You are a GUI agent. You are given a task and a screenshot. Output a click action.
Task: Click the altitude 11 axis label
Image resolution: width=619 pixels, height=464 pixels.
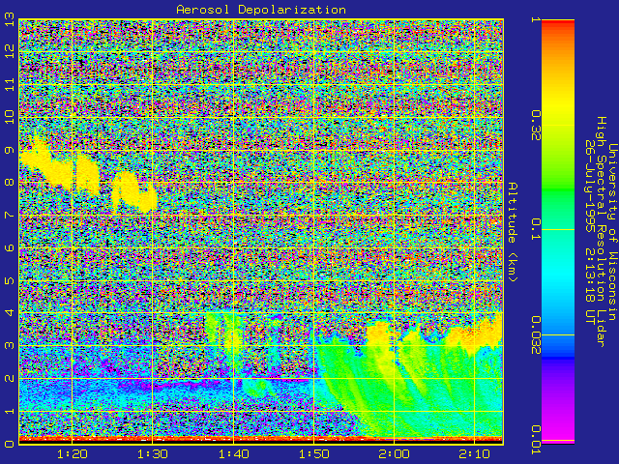[x=9, y=84]
